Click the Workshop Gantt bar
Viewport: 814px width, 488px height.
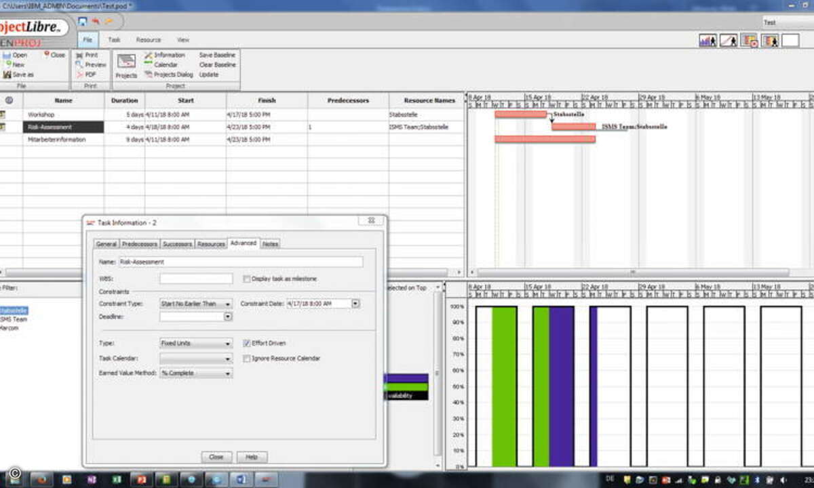click(520, 115)
